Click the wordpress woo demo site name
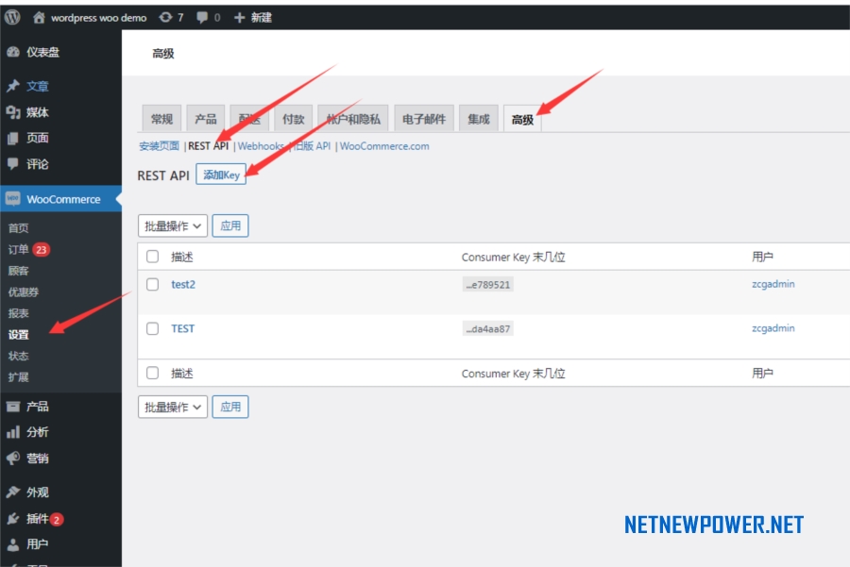 click(98, 17)
